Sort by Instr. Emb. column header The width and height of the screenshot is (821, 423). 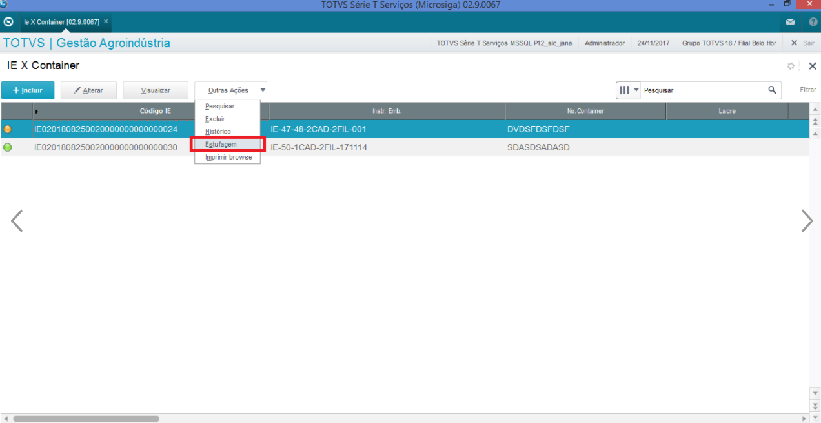coord(387,111)
